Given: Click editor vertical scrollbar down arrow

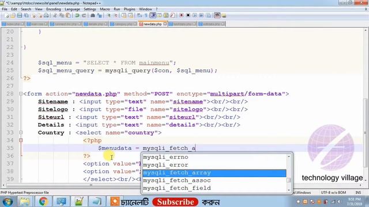Looking at the screenshot, I should 366,180.
